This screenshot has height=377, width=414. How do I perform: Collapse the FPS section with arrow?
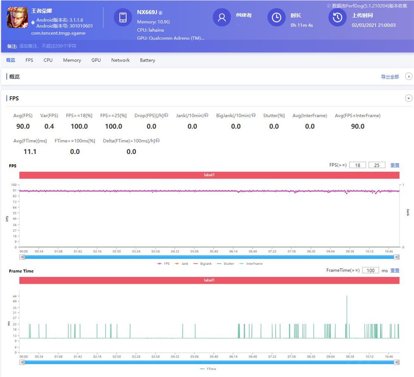click(x=409, y=98)
